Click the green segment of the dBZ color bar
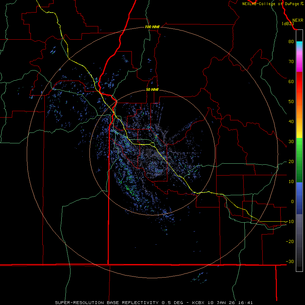Screen dimensions: 305x305 coord(299,160)
